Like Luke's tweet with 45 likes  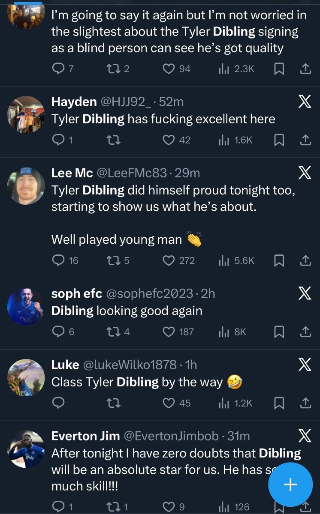[x=170, y=403]
